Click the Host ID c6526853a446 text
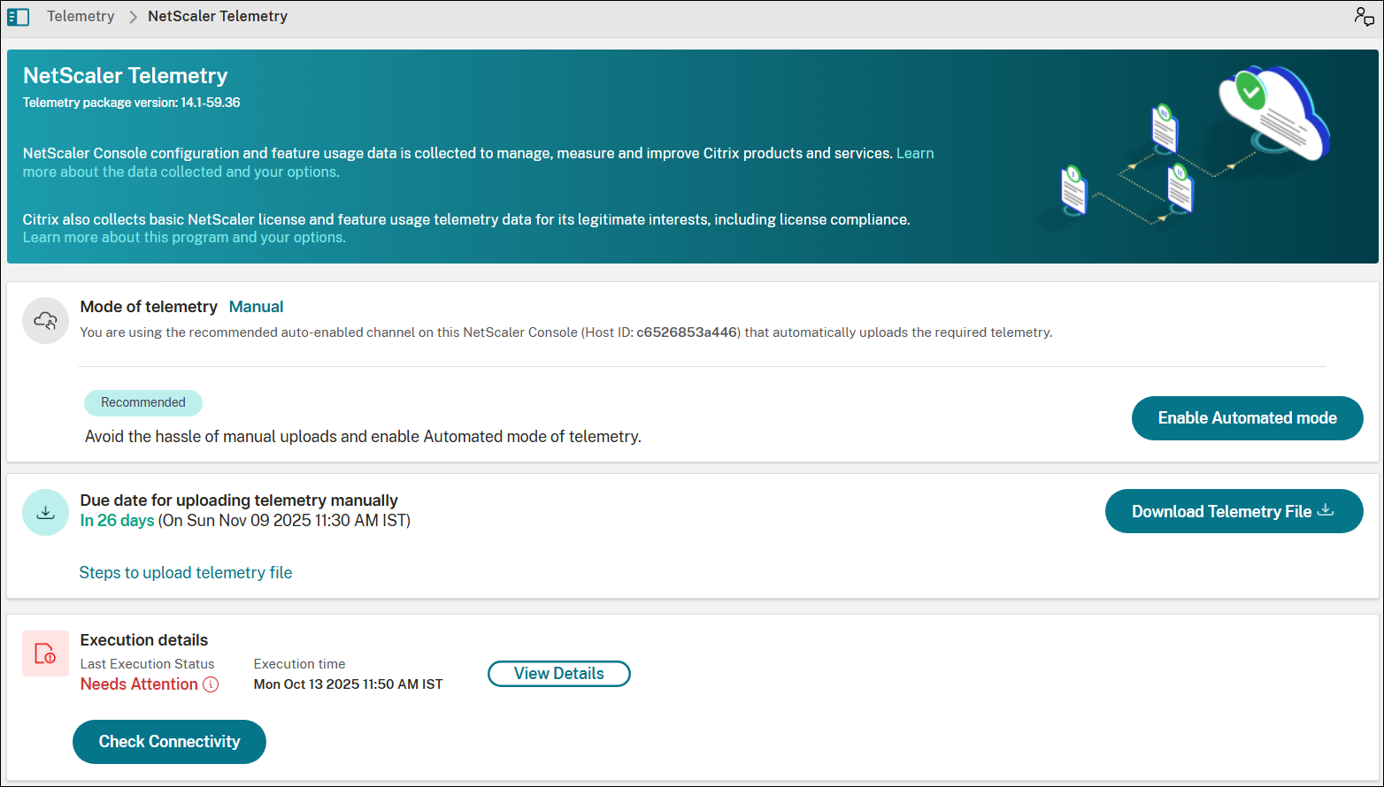Screen dimensions: 1384x787 pyautogui.click(x=687, y=332)
